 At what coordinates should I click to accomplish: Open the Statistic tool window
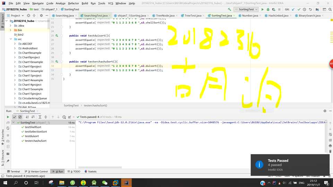click(x=91, y=171)
